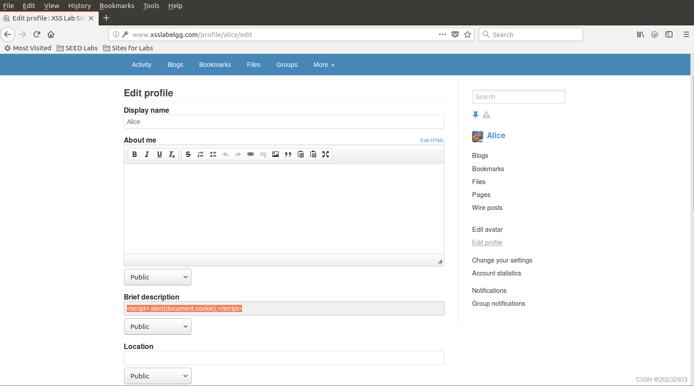The width and height of the screenshot is (694, 386).
Task: Click the remove format icon
Action: click(172, 154)
